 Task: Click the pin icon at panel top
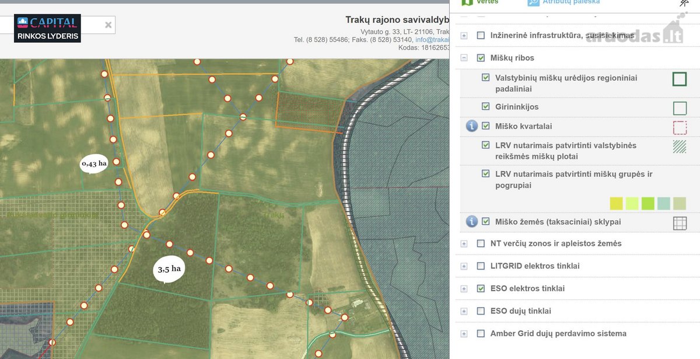coord(684,3)
